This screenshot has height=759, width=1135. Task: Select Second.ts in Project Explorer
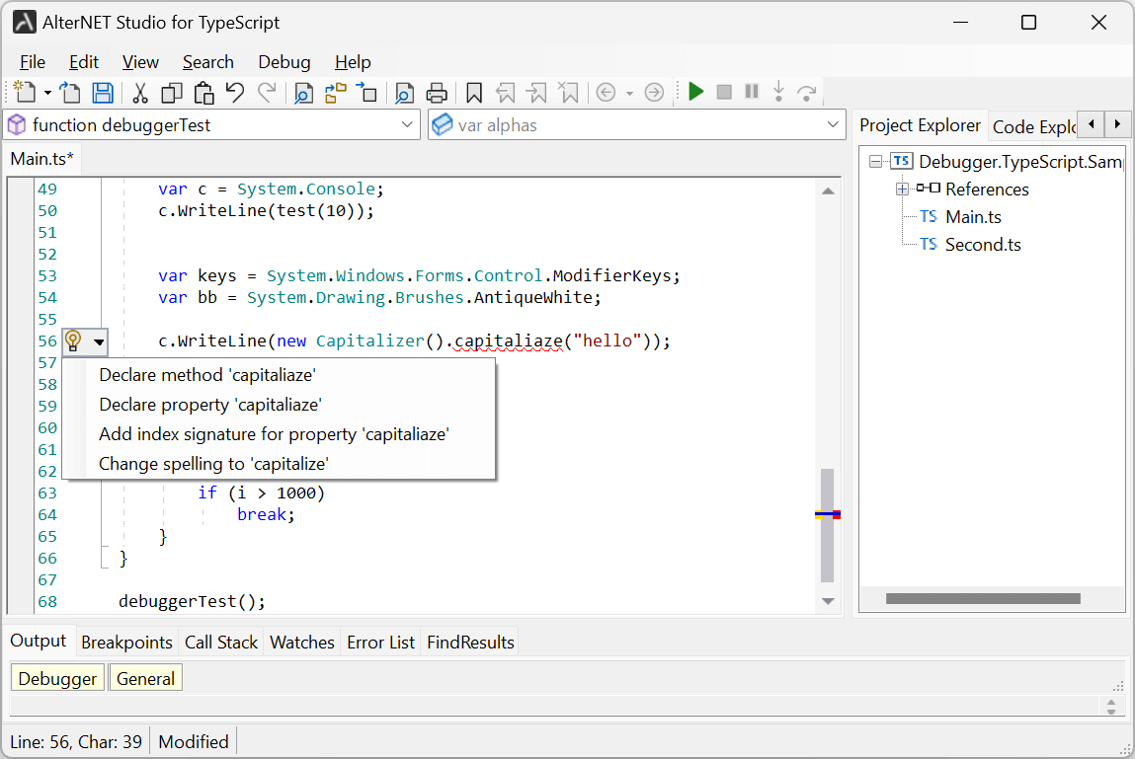983,245
